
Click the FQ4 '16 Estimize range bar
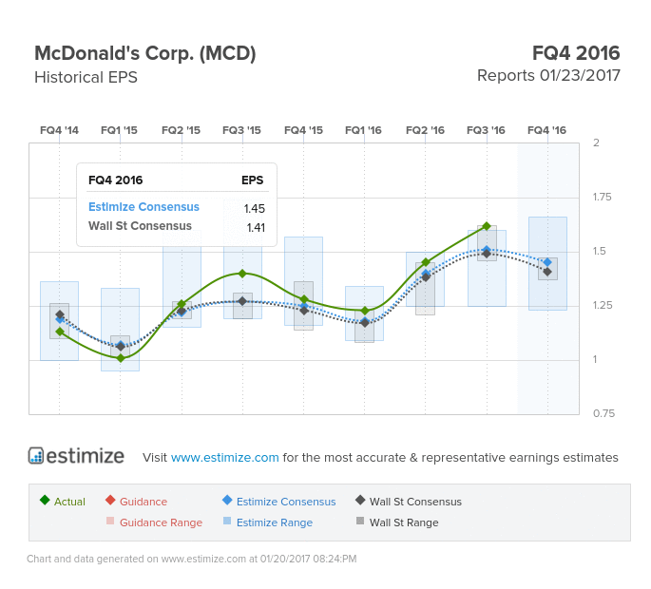(547, 263)
